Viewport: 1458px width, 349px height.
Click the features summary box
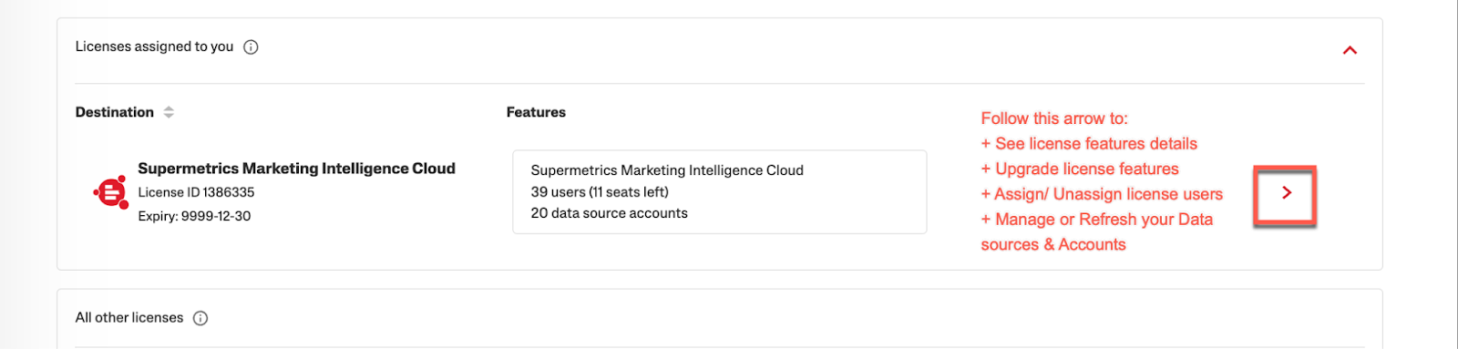click(720, 192)
